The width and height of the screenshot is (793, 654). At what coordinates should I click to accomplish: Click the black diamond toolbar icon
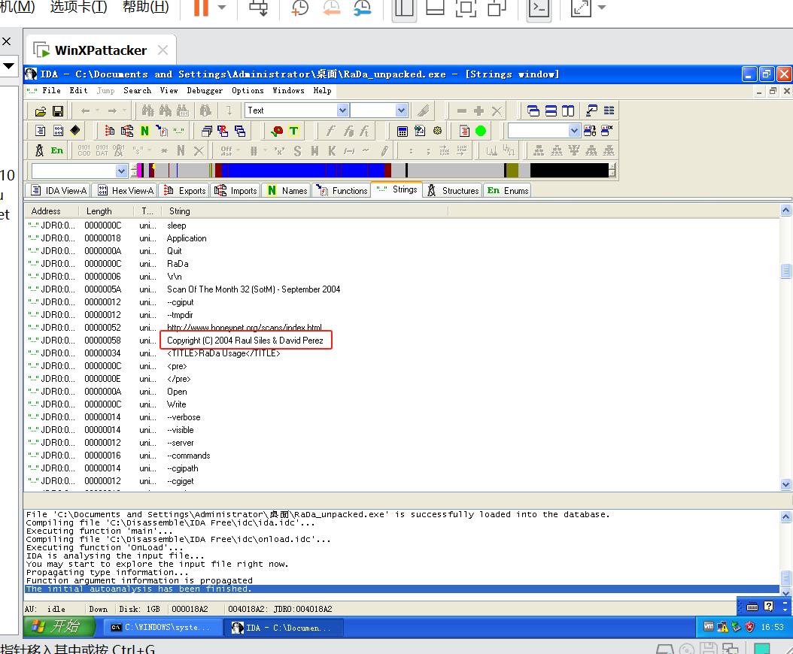74,131
